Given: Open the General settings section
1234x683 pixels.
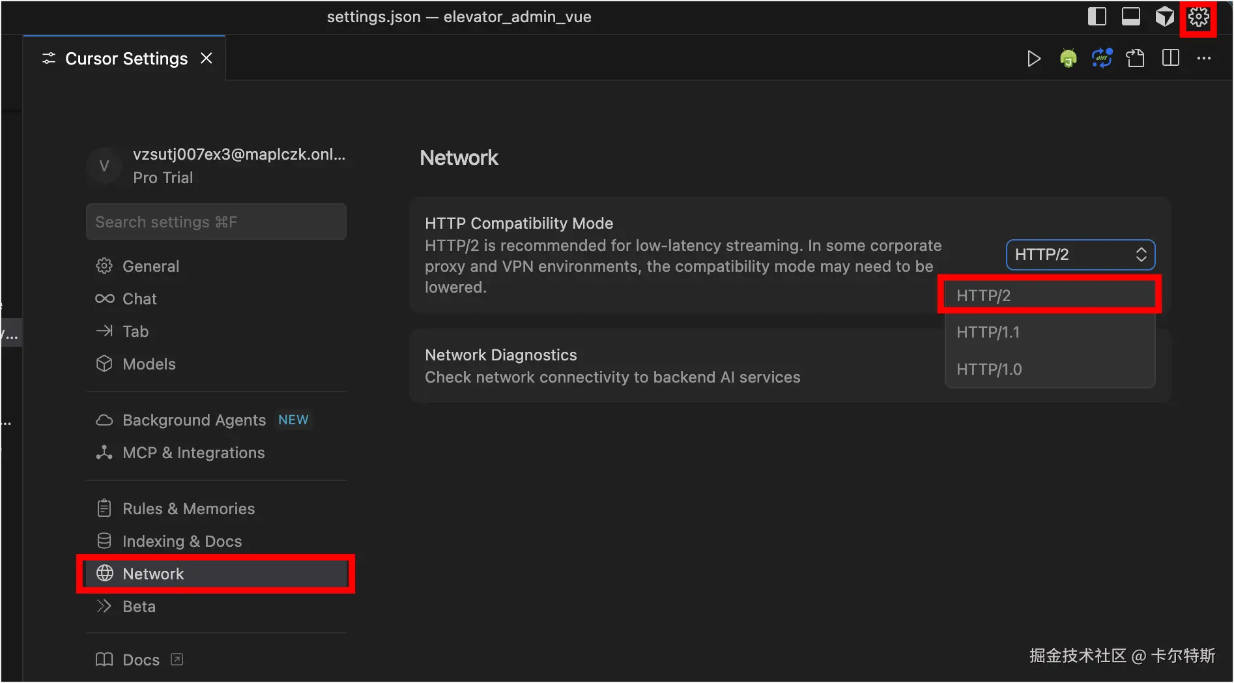Looking at the screenshot, I should pyautogui.click(x=216, y=266).
